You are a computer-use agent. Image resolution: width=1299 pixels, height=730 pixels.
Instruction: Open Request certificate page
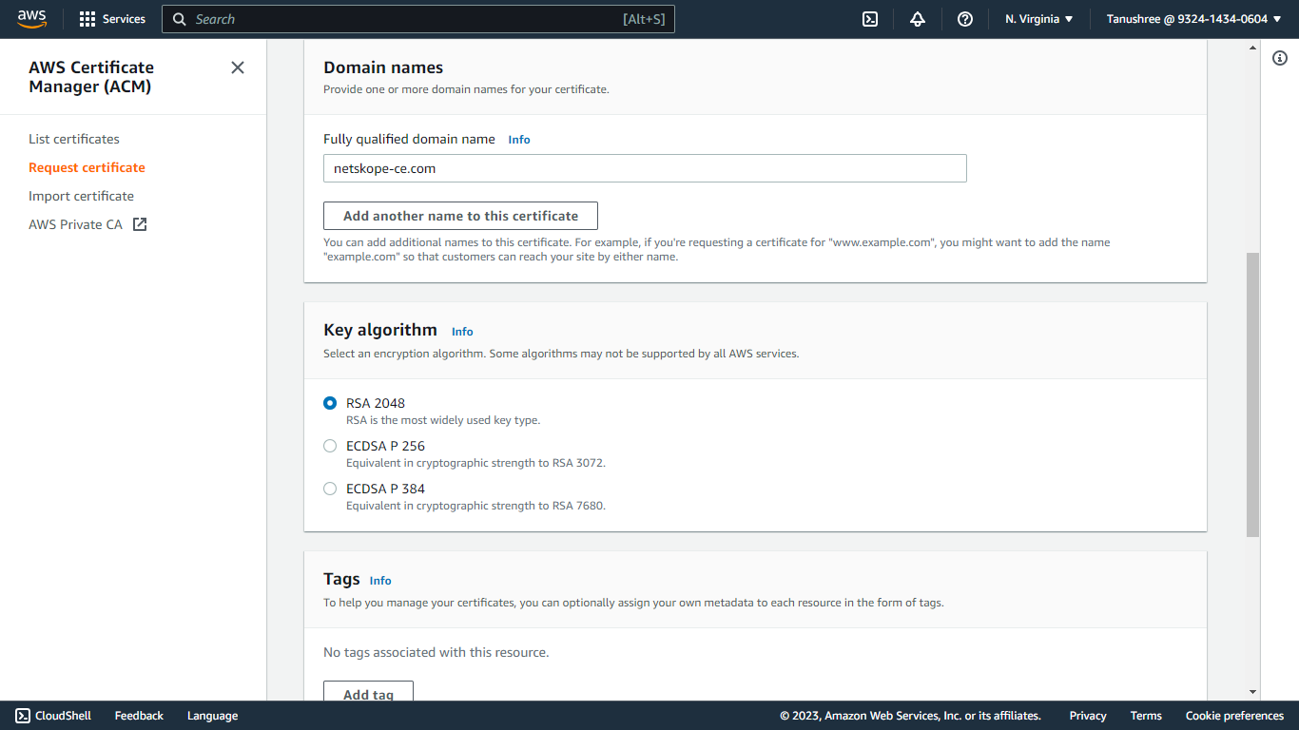[x=87, y=167]
